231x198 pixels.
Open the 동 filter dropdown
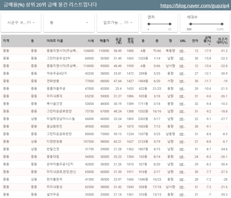tap(69, 22)
